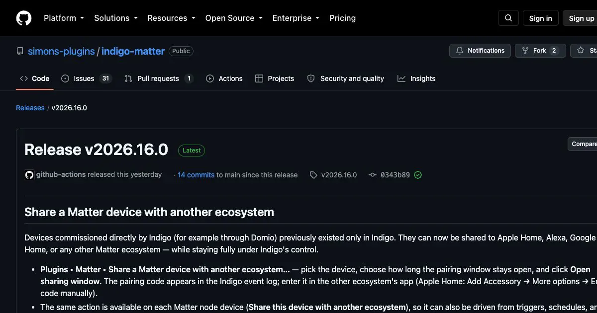
Task: Click the Fork button
Action: (x=540, y=51)
